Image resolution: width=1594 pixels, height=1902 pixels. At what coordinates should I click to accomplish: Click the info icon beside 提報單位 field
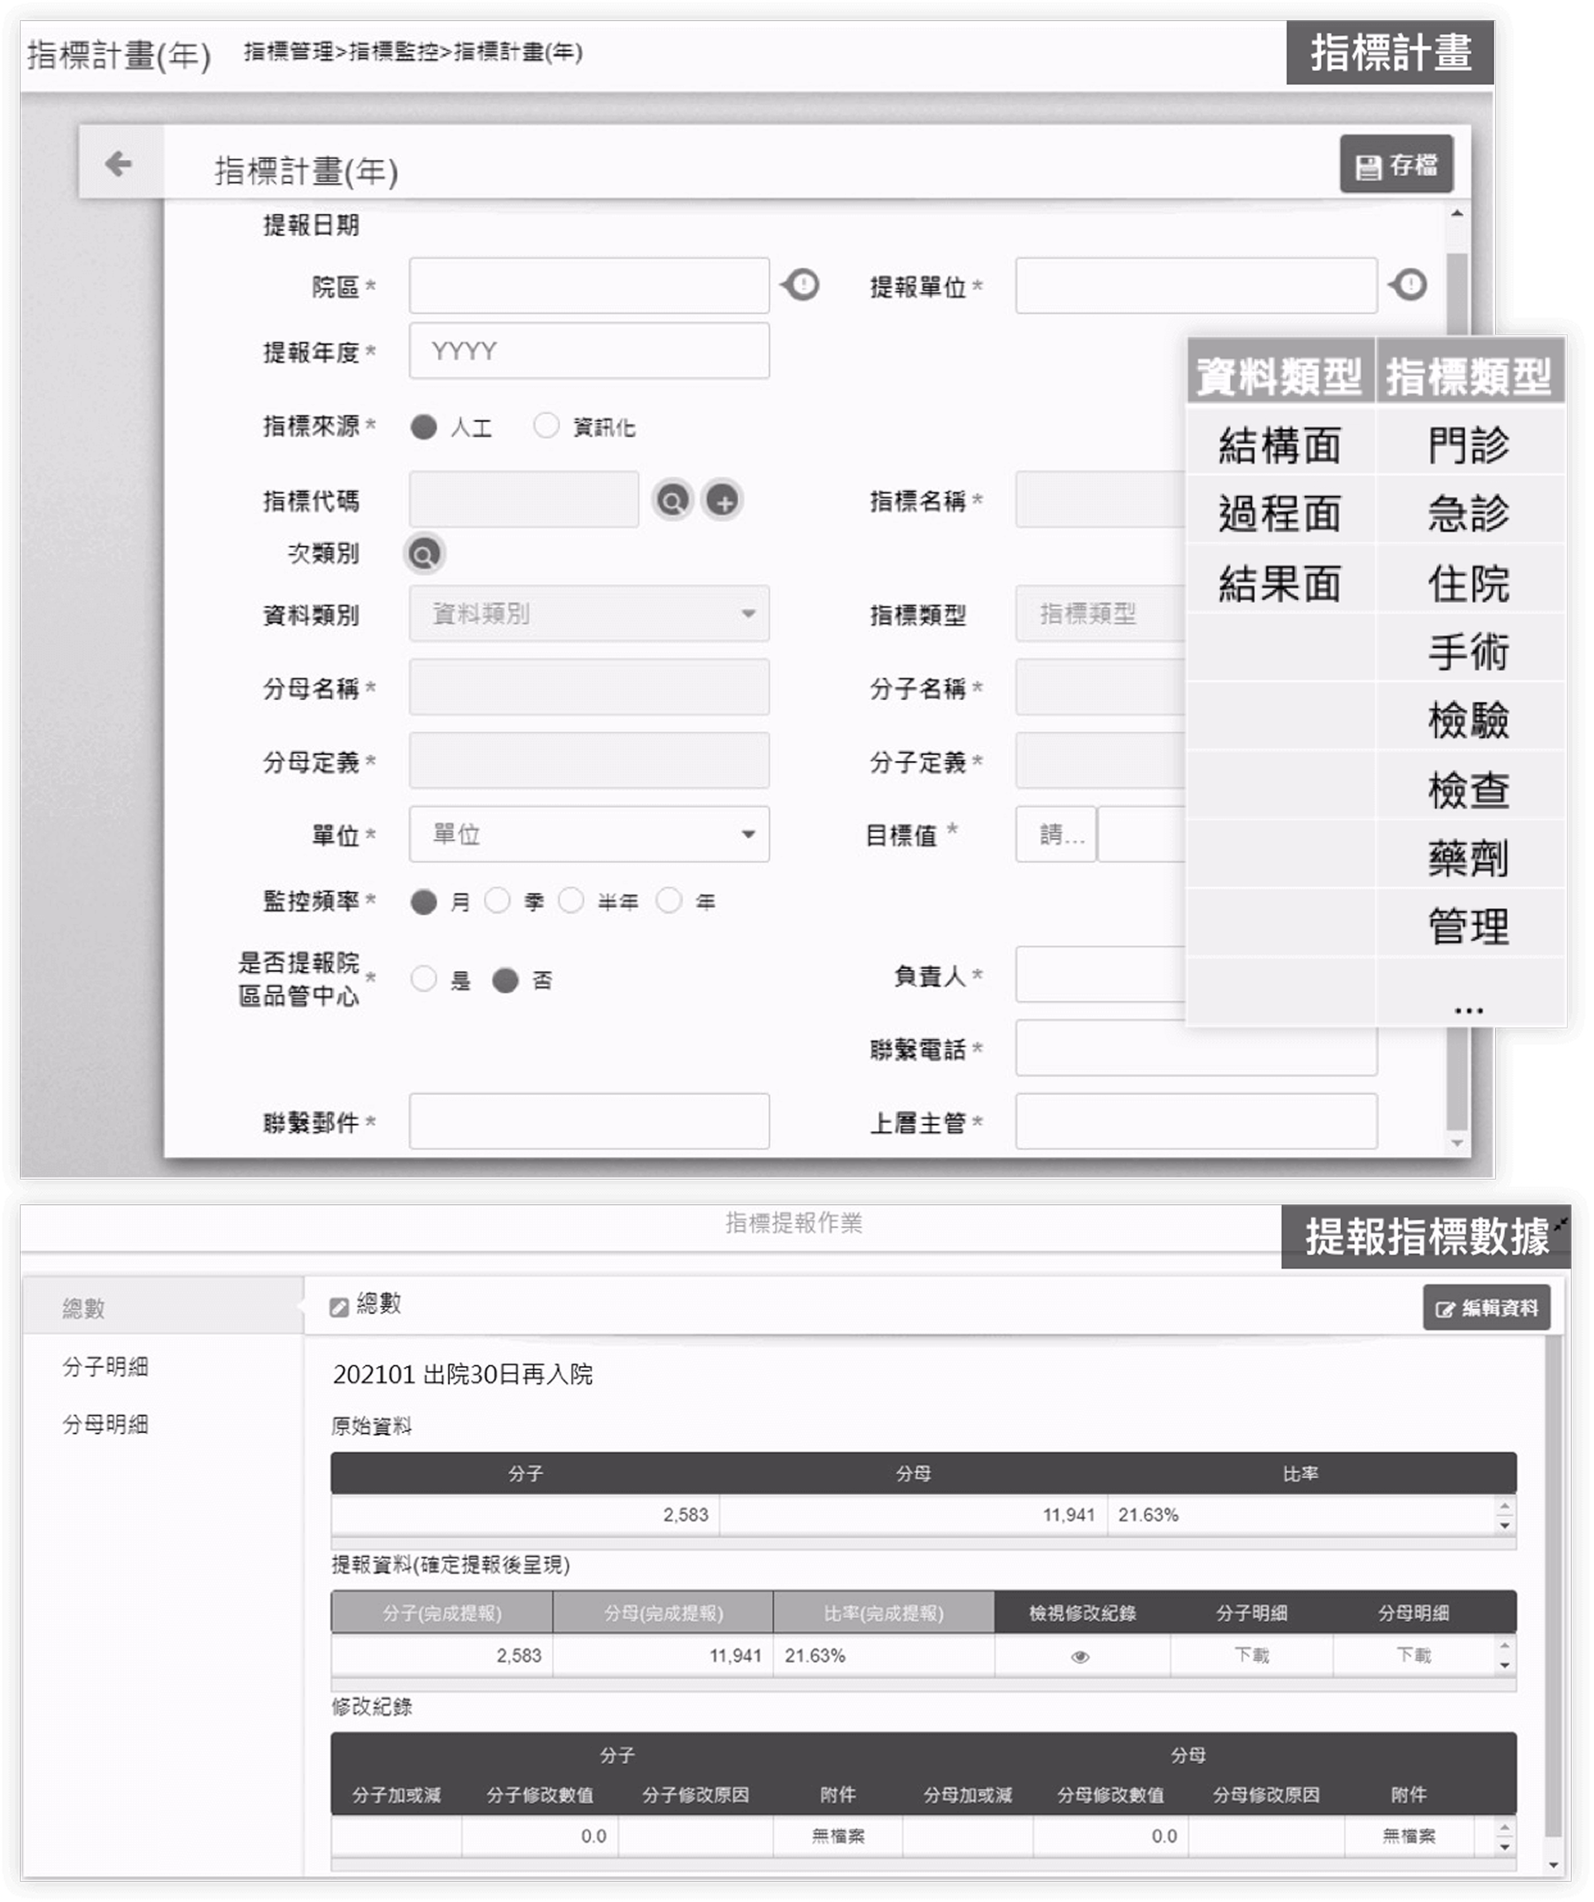[1409, 284]
